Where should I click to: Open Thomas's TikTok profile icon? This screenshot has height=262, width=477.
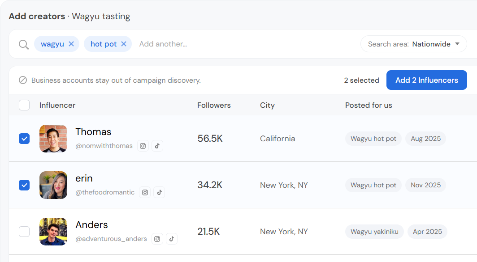pyautogui.click(x=157, y=146)
